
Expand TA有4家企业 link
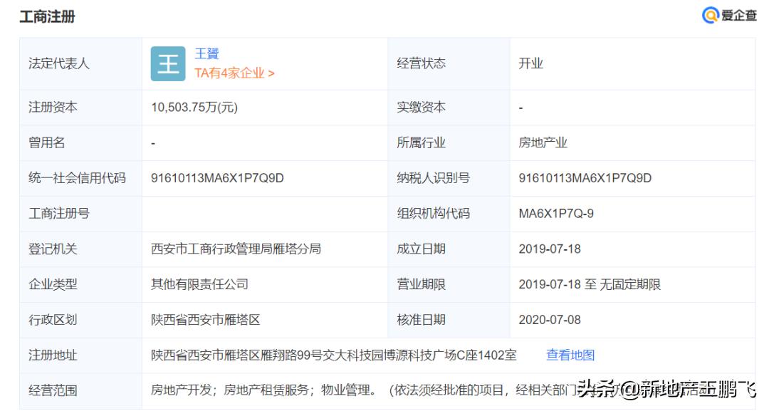[234, 73]
